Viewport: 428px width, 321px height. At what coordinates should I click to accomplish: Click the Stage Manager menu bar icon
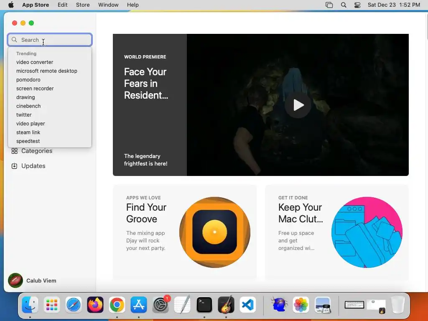[329, 5]
